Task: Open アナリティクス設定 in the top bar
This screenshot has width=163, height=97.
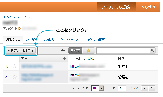Action: pos(116,7)
